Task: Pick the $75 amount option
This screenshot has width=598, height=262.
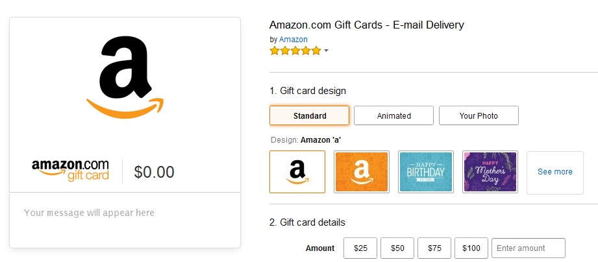Action: pos(434,248)
